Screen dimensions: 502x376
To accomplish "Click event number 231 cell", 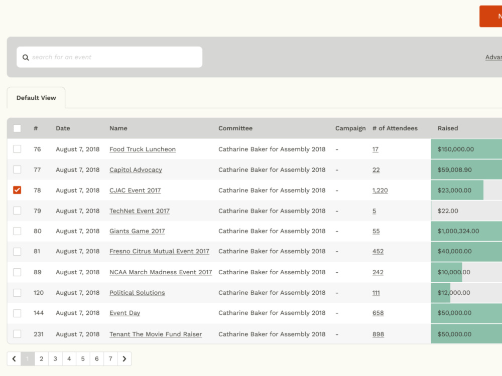I will tap(39, 334).
